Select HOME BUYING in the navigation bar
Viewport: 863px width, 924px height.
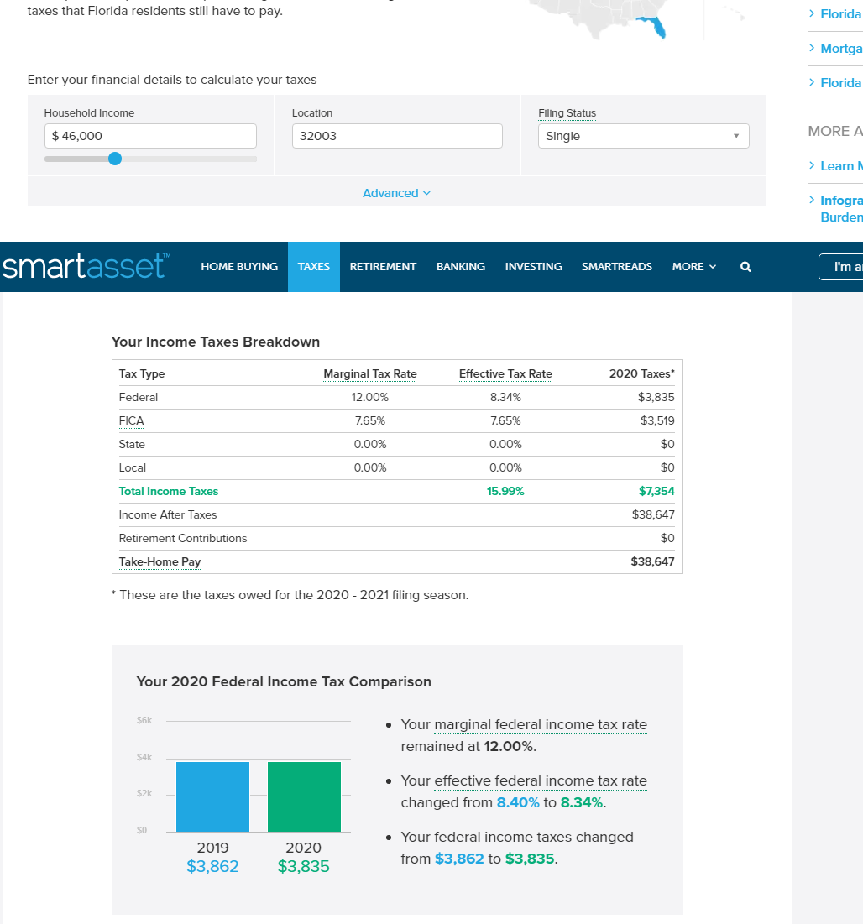239,267
